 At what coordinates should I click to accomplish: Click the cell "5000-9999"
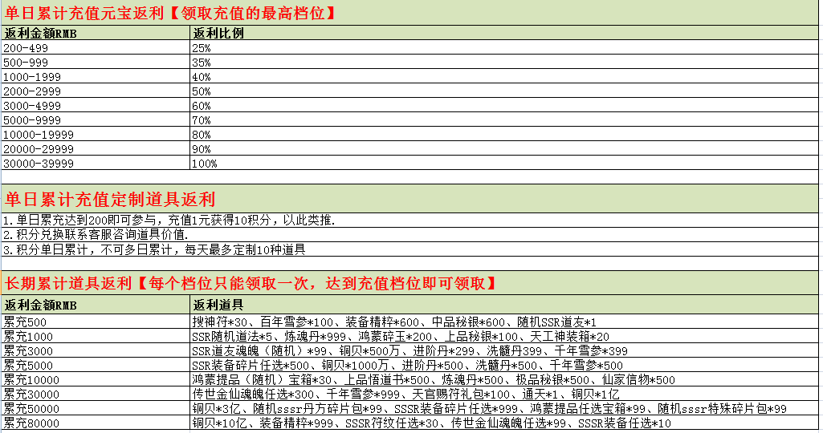pyautogui.click(x=96, y=120)
